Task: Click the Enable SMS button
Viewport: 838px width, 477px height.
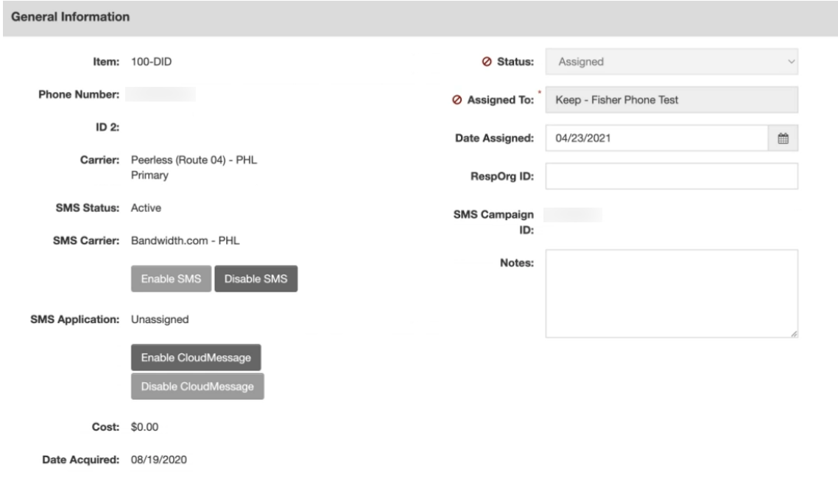Action: click(x=171, y=279)
